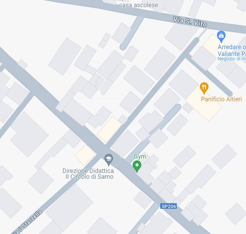The image size is (246, 234).
Task: Open the graduation cap school marker
Action: (x=108, y=160)
